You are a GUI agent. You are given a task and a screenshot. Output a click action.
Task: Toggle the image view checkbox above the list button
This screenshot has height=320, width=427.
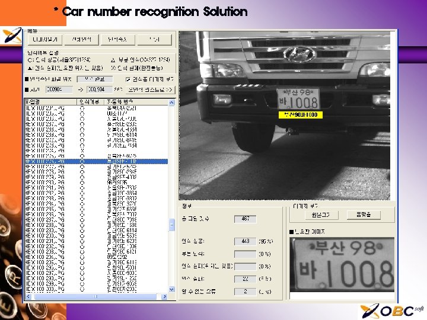tap(128, 79)
